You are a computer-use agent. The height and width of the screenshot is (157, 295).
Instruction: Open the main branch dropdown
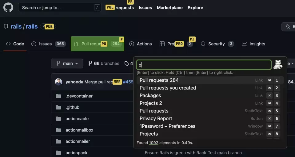[x=67, y=63]
